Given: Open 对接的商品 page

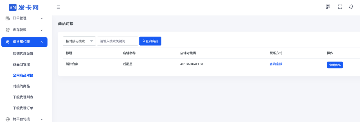Looking at the screenshot, I should coord(21,86).
